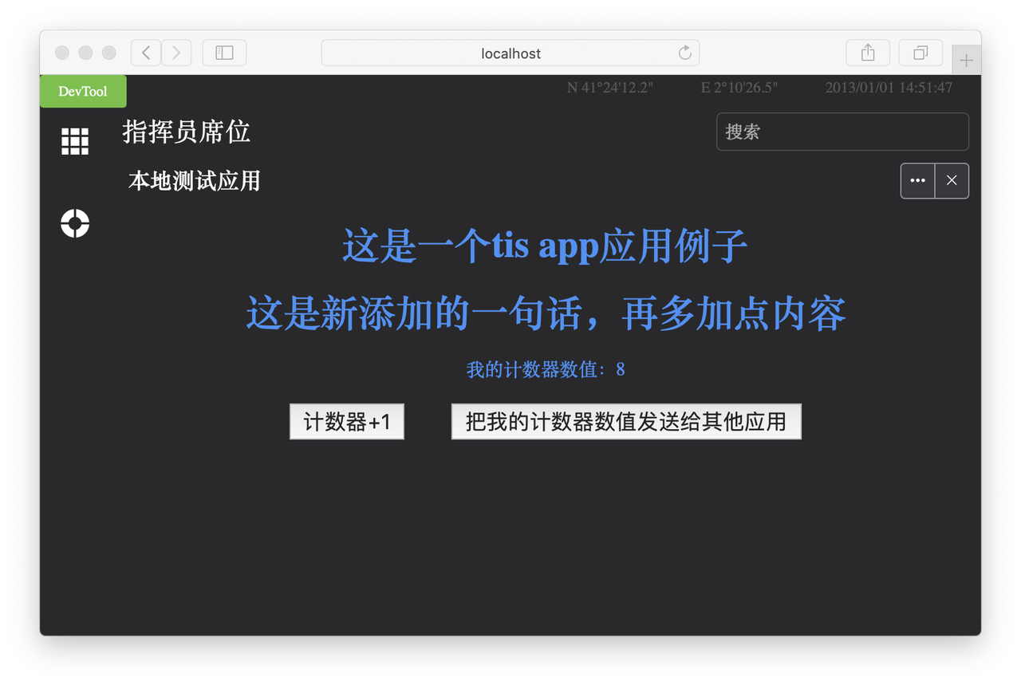Show all tabs overview icon

point(920,53)
